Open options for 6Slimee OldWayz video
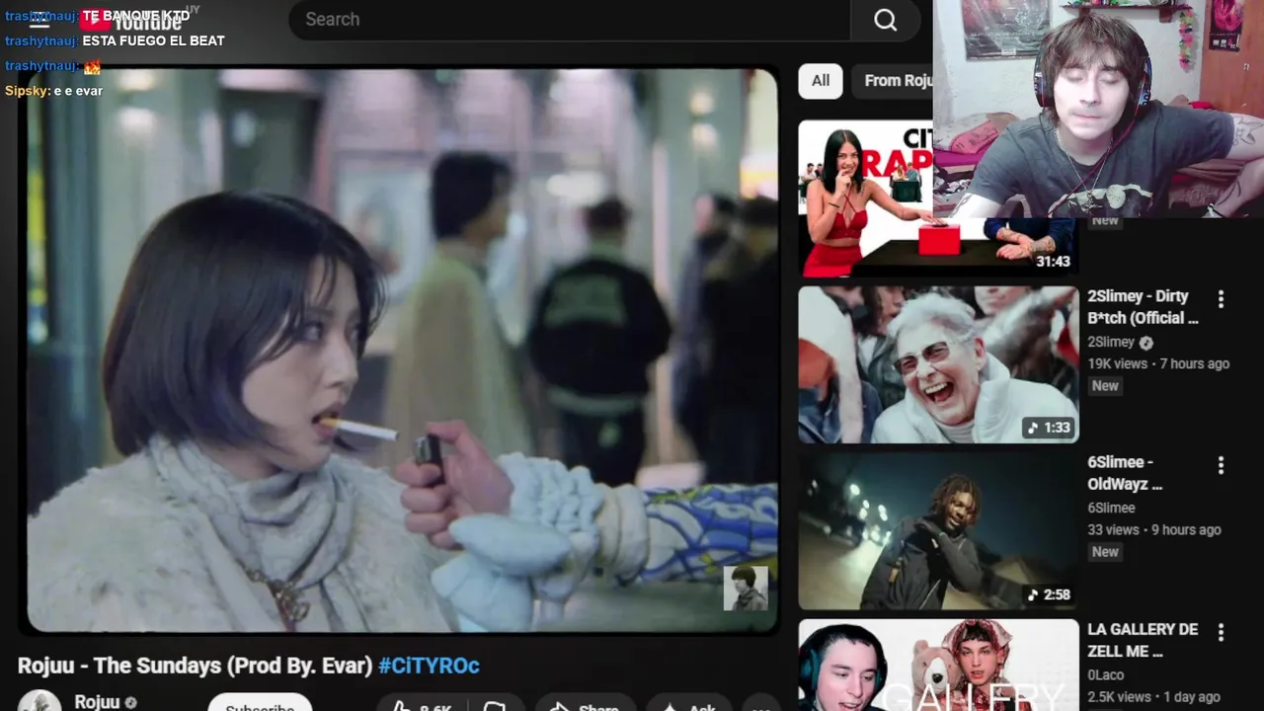This screenshot has width=1264, height=711. coord(1221,464)
